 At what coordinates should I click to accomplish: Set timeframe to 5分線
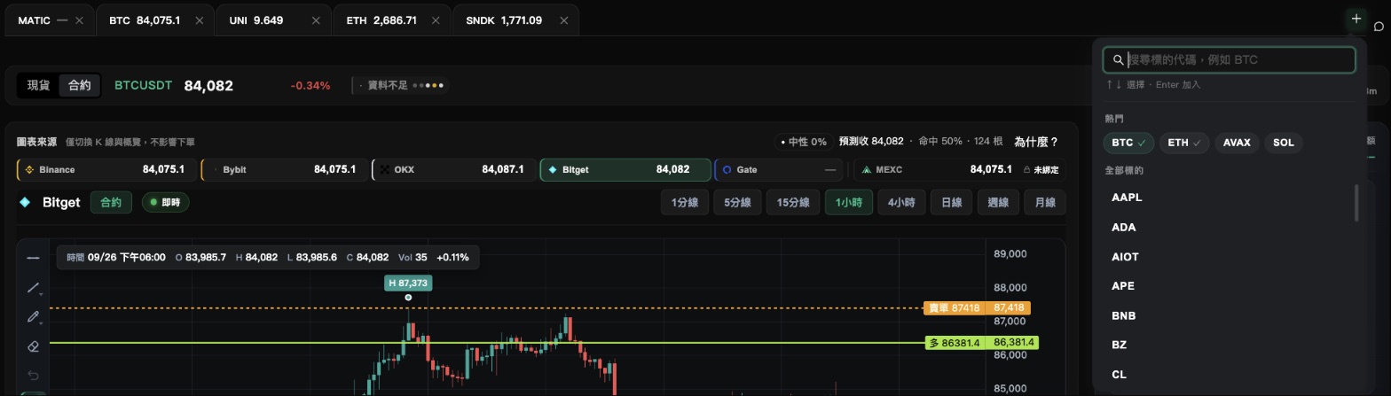tap(737, 203)
